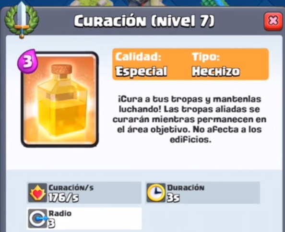This screenshot has height=232, width=285.
Task: Tap the heart icon beside Curación/s
Action: 37,193
